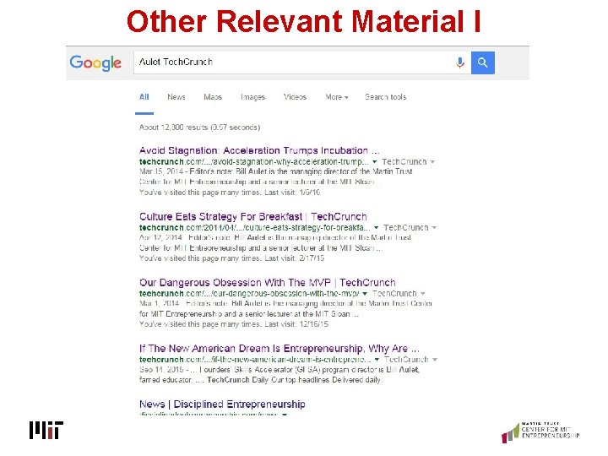608x456 pixels.
Task: Expand green URL arrow for avoid-stagnation result
Action: [375, 161]
